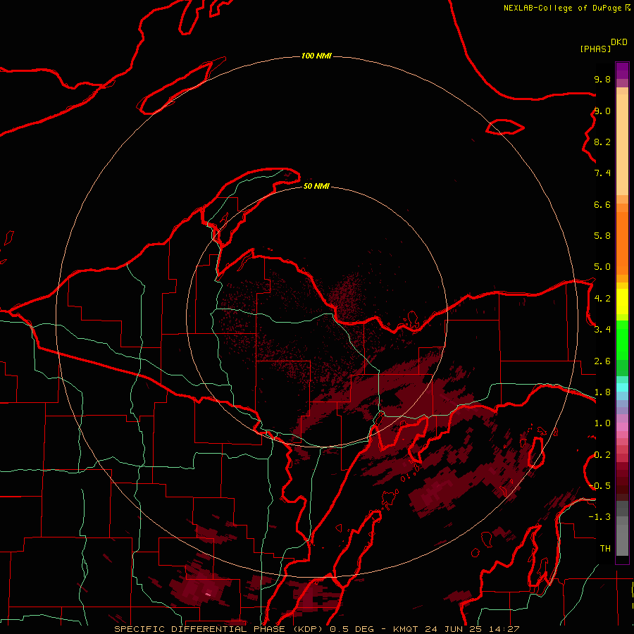The width and height of the screenshot is (634, 634).
Task: Click the 4.2 value on the color scale
Action: coord(602,299)
